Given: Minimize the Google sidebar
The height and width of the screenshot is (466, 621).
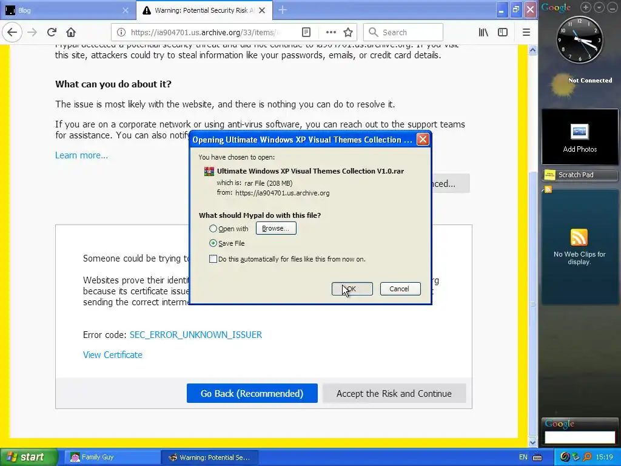Looking at the screenshot, I should pos(613,7).
